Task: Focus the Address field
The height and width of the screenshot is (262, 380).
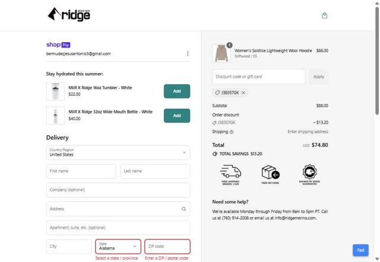Action: 118,209
